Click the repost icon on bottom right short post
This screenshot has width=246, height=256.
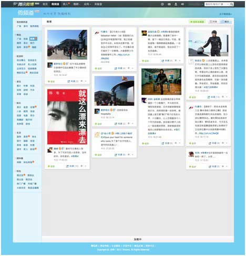click(x=210, y=166)
